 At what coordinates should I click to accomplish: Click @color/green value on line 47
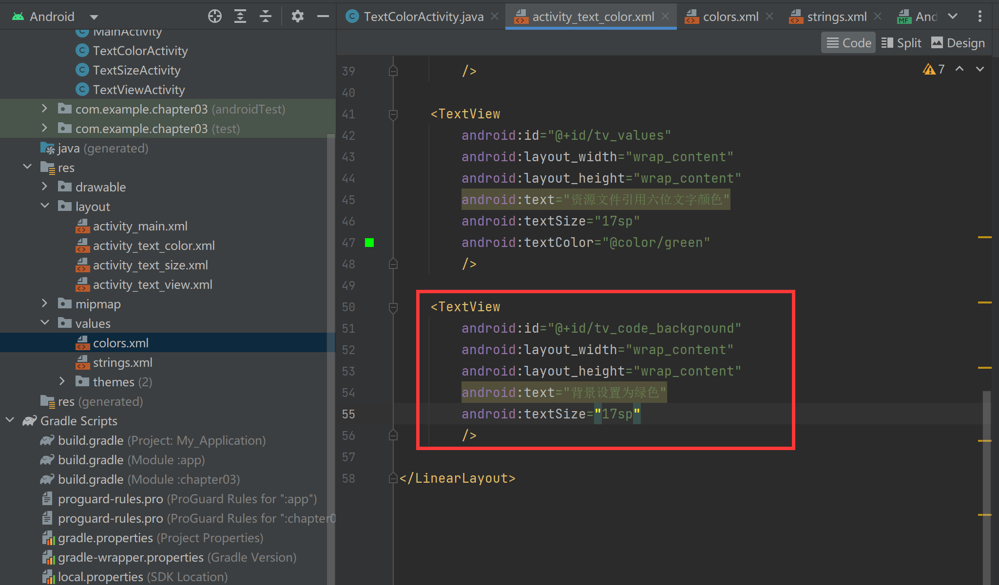[656, 243]
